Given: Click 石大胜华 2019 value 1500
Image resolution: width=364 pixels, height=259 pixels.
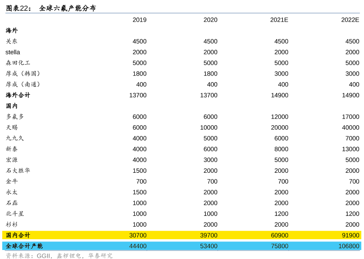Looking at the screenshot, I should pyautogui.click(x=140, y=171).
